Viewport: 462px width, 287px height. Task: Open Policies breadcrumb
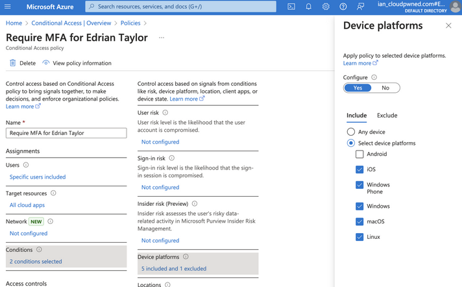pos(130,23)
